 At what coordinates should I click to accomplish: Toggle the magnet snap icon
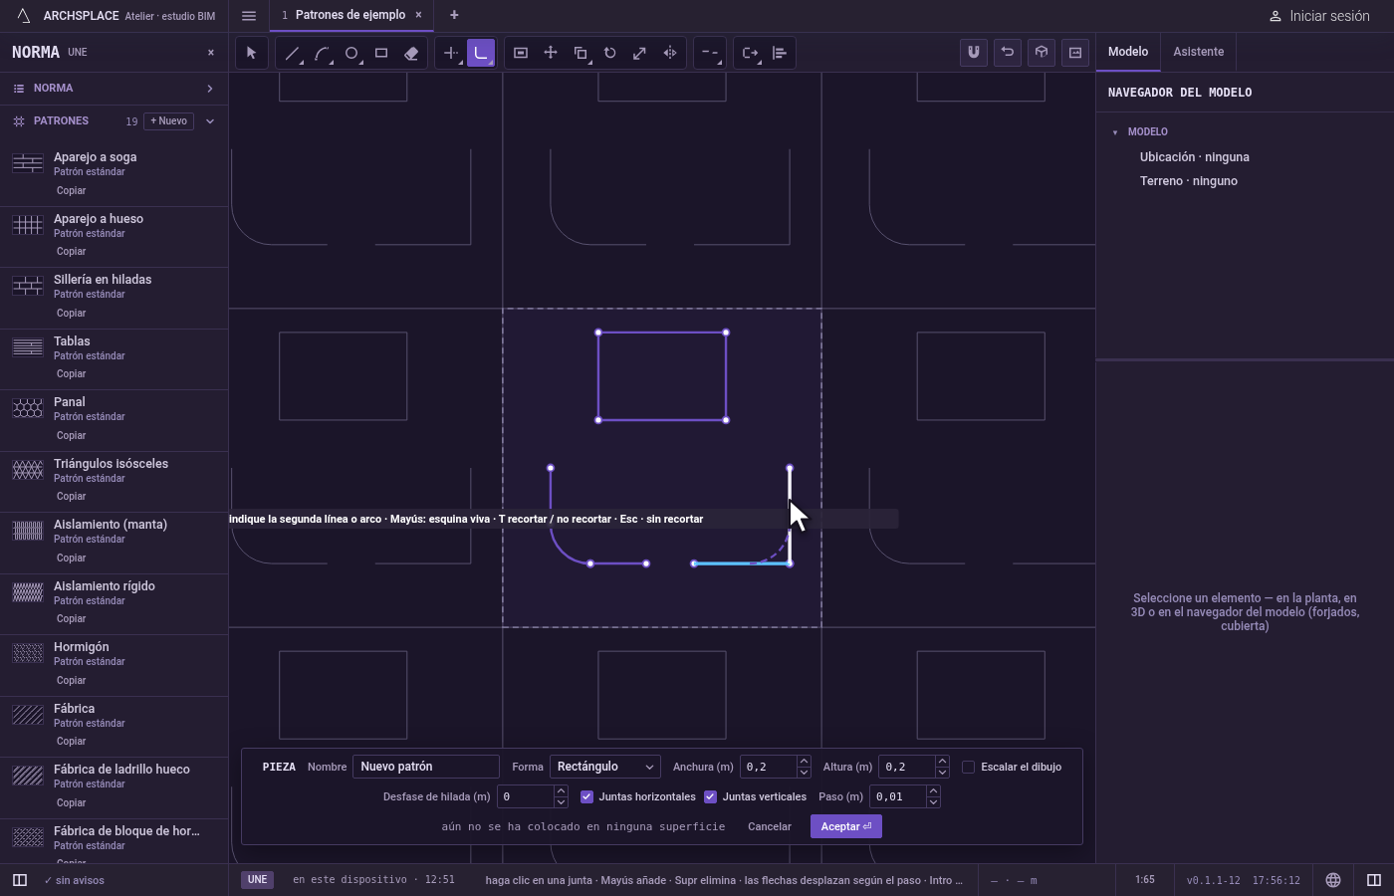coord(974,53)
